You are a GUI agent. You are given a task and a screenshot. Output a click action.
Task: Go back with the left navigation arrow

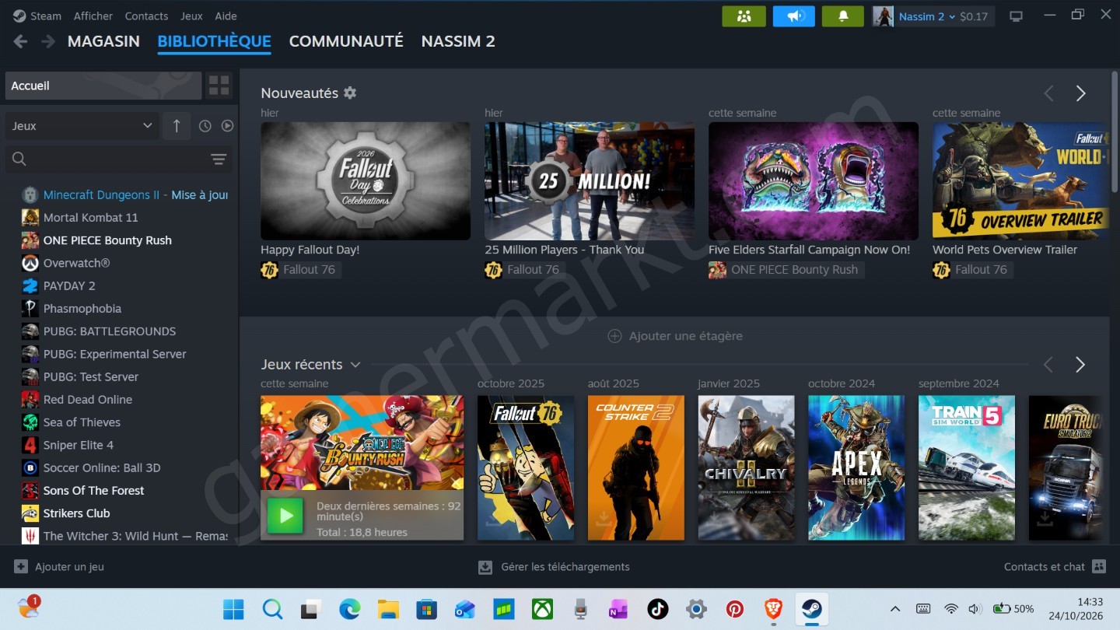pos(21,41)
